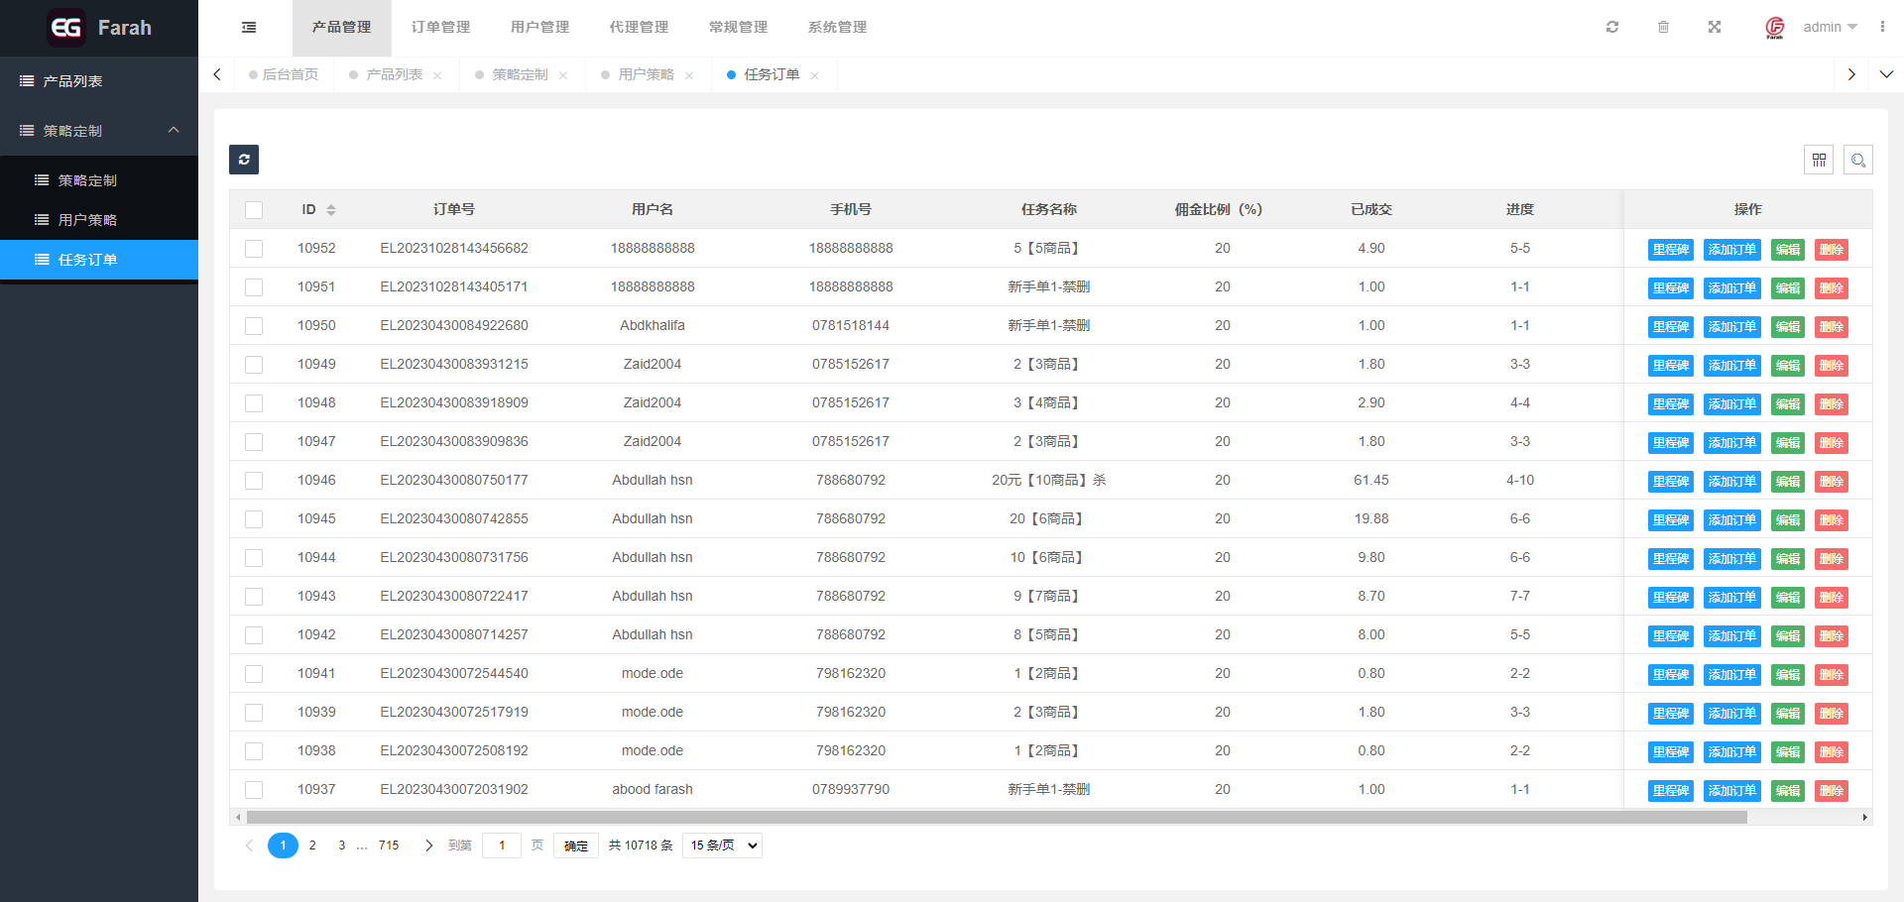1904x902 pixels.
Task: Click the vertical more-options dots icon
Action: (1882, 28)
